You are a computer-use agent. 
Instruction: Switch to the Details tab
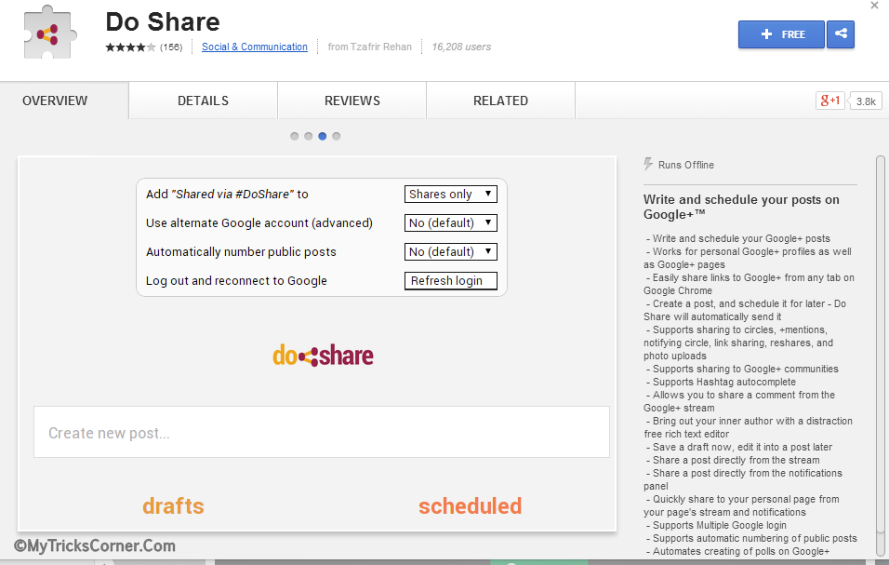tap(203, 101)
